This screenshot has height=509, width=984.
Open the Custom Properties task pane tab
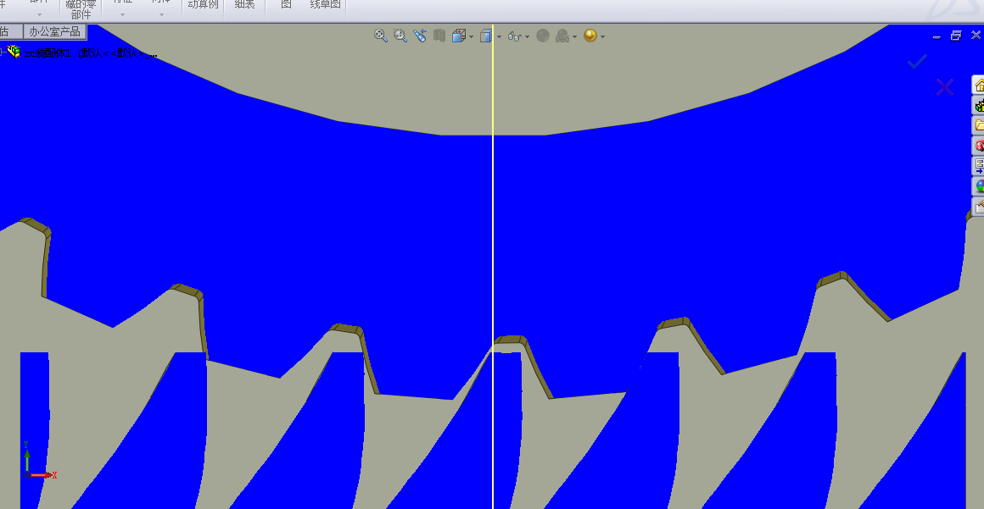978,207
